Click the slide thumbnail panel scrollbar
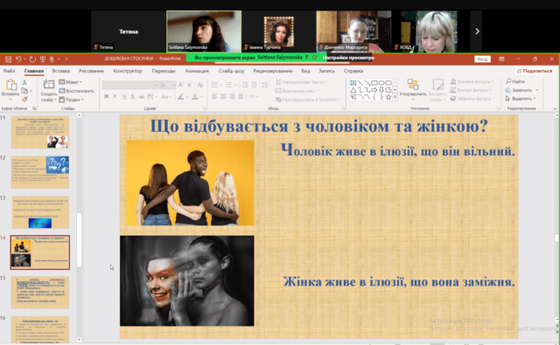The width and height of the screenshot is (560, 345). [x=79, y=239]
